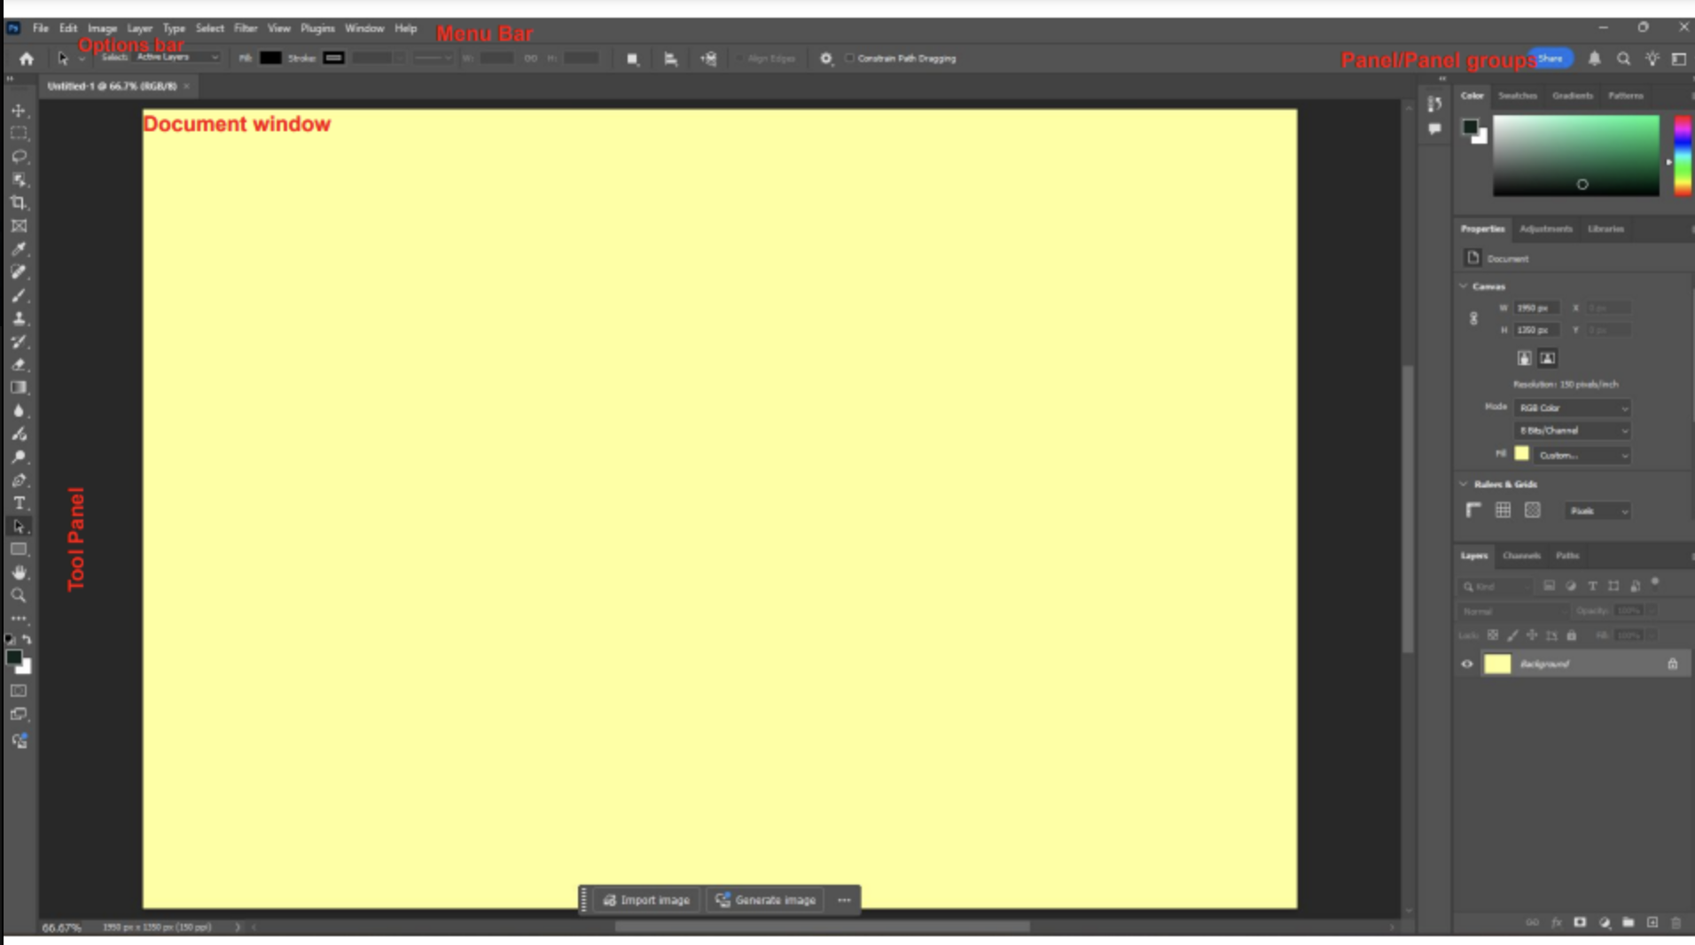Click the Search magnifier icon top right
The width and height of the screenshot is (1695, 945).
[1623, 59]
